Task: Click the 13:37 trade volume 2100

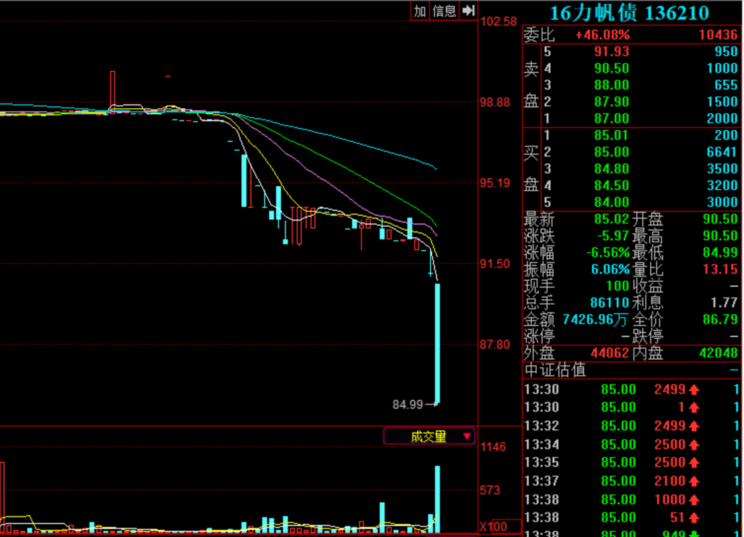Action: coord(669,482)
